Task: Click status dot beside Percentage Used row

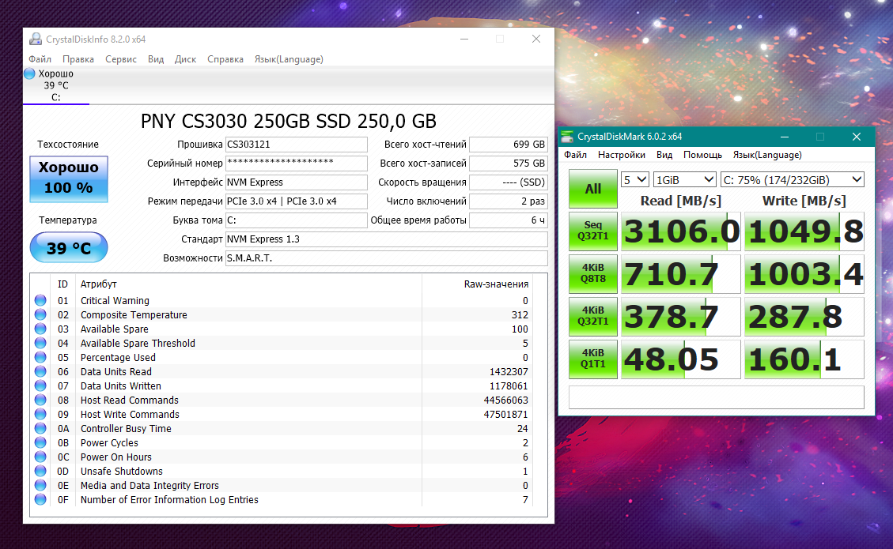Action: click(40, 357)
